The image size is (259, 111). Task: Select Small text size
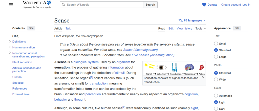[216, 43]
